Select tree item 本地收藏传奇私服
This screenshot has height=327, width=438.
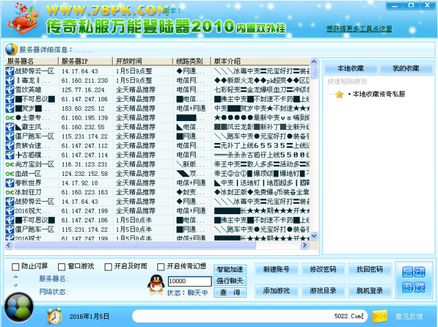click(x=378, y=94)
